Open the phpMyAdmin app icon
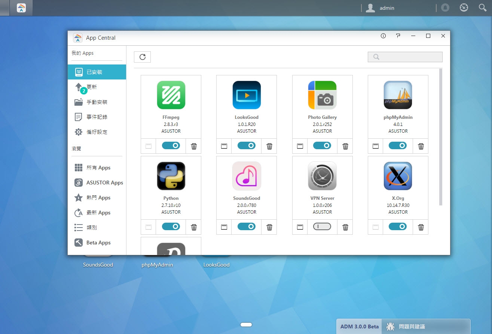The image size is (492, 334). pyautogui.click(x=398, y=95)
